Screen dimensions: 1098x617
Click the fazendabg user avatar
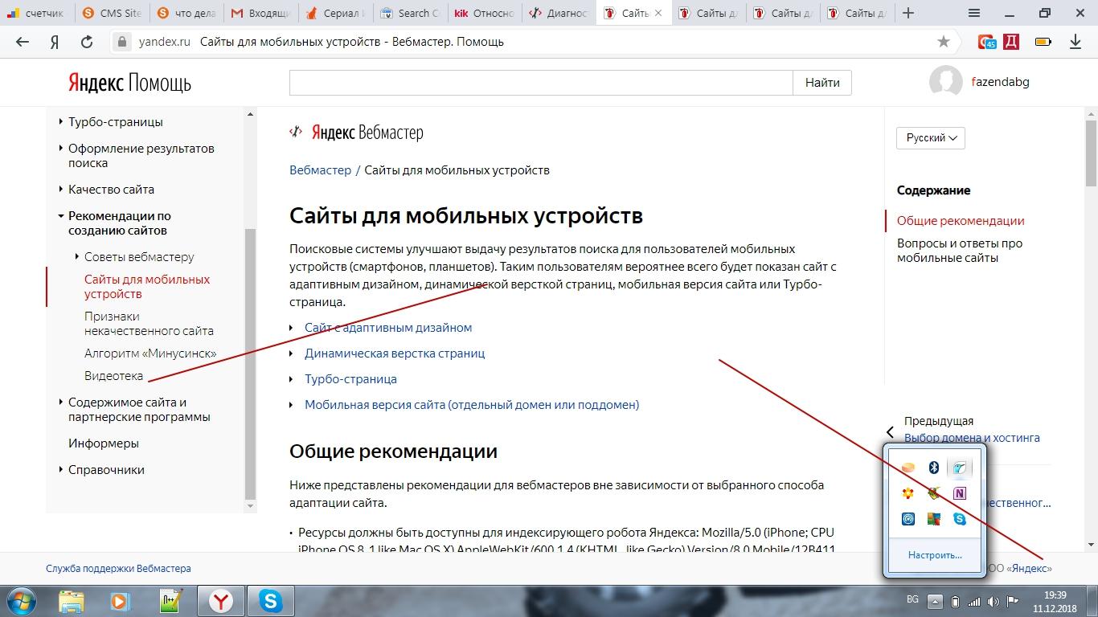946,82
